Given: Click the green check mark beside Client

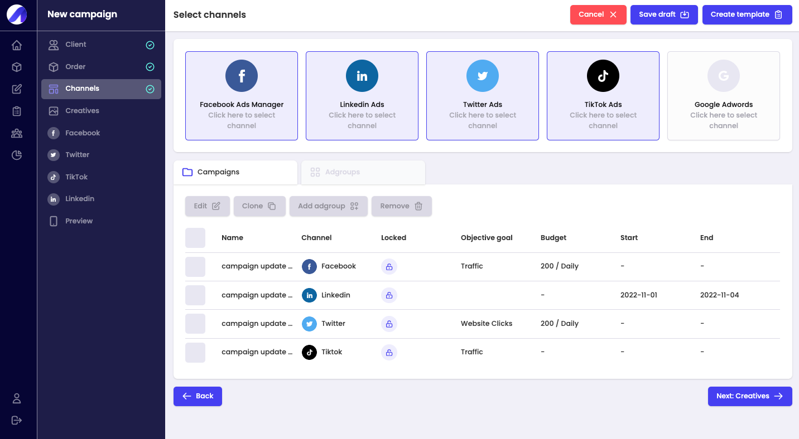Looking at the screenshot, I should pos(150,45).
